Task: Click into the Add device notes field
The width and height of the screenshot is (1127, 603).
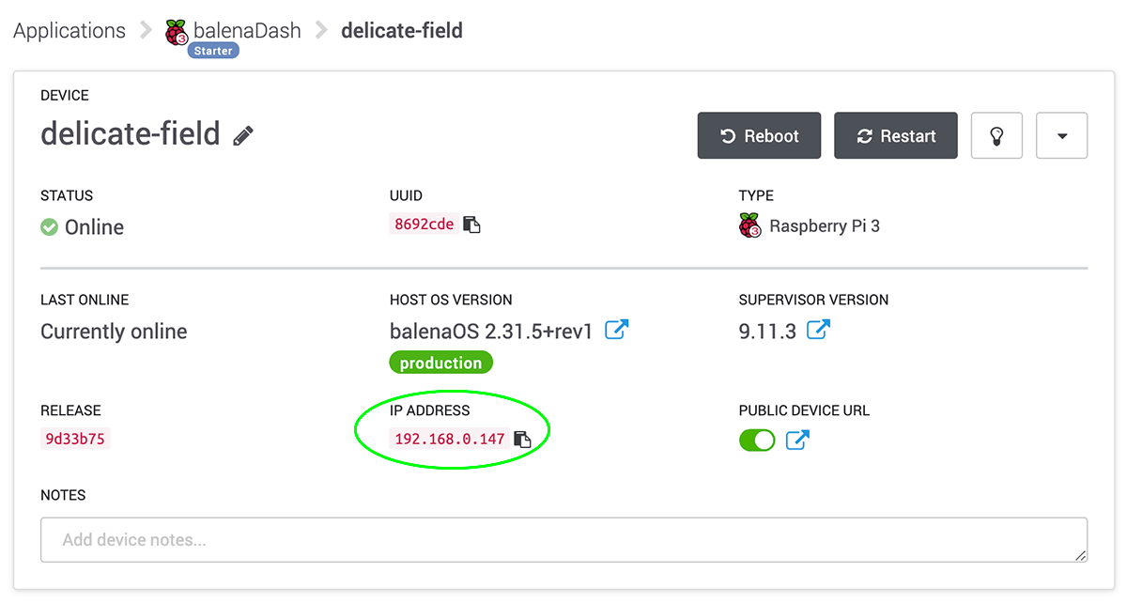Action: pyautogui.click(x=563, y=540)
